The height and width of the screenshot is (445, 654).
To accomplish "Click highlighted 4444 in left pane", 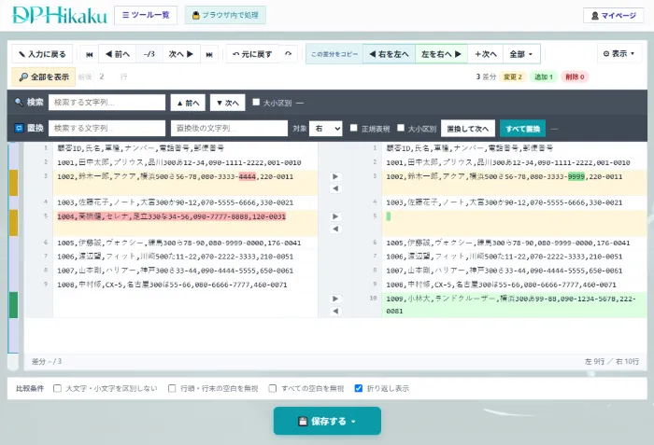I will 247,176.
